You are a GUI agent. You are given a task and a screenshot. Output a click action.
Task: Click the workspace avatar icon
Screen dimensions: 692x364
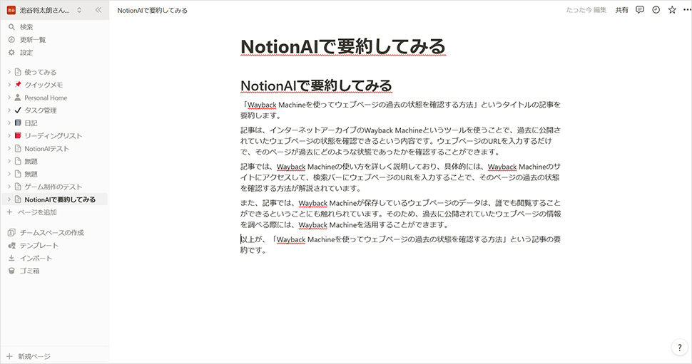11,10
